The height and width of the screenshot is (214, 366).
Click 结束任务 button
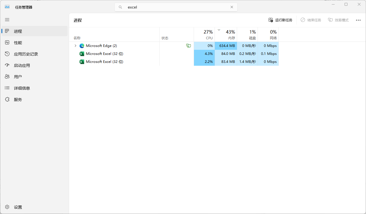pyautogui.click(x=311, y=20)
